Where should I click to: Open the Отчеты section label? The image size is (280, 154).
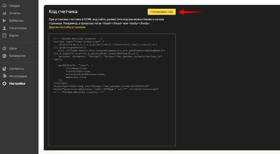click(x=15, y=13)
